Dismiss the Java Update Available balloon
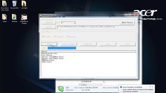 [x=153, y=87]
